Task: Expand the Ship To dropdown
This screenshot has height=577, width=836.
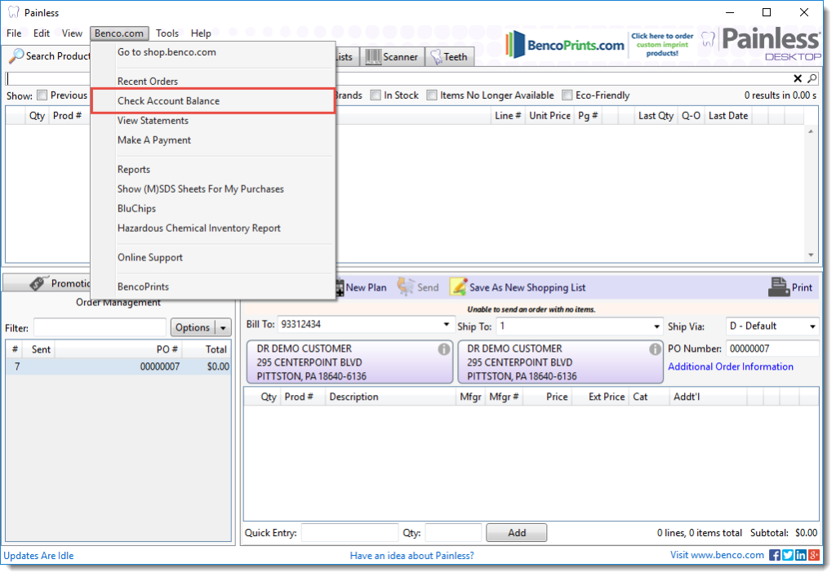Action: pyautogui.click(x=657, y=326)
